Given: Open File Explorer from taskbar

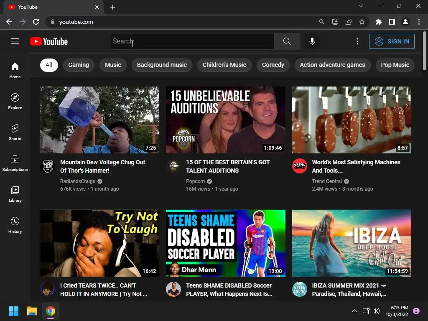Looking at the screenshot, I should [32, 311].
